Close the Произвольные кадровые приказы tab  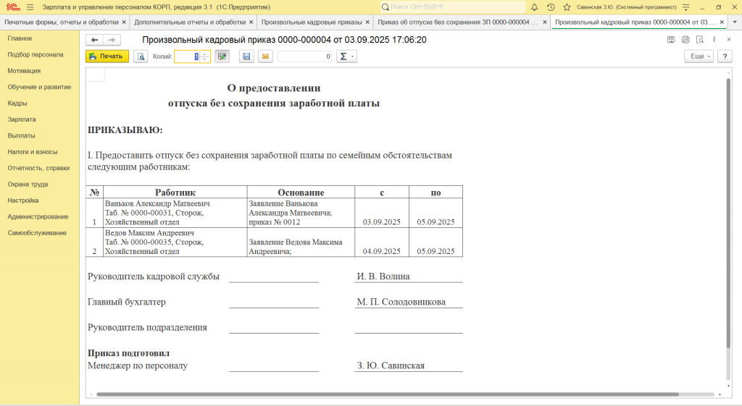point(367,22)
